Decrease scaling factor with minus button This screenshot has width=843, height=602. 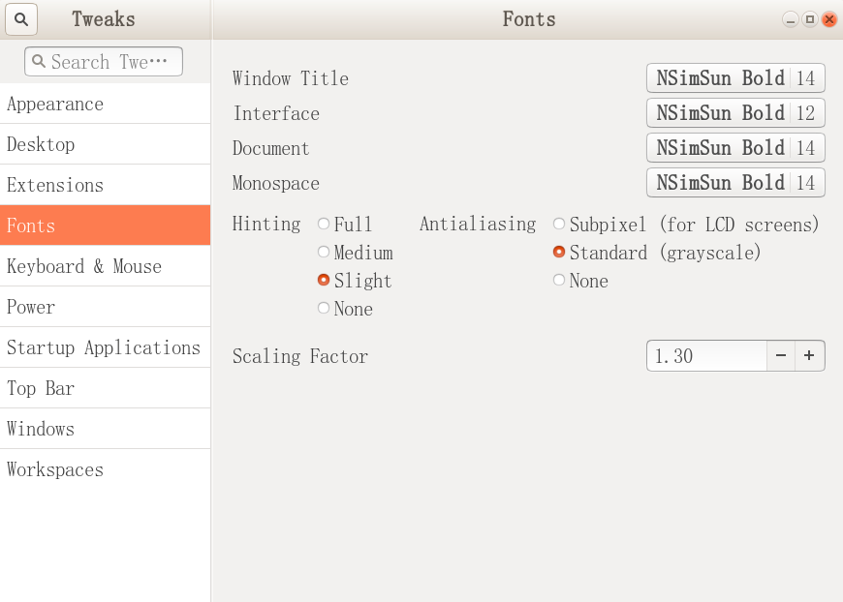click(780, 356)
